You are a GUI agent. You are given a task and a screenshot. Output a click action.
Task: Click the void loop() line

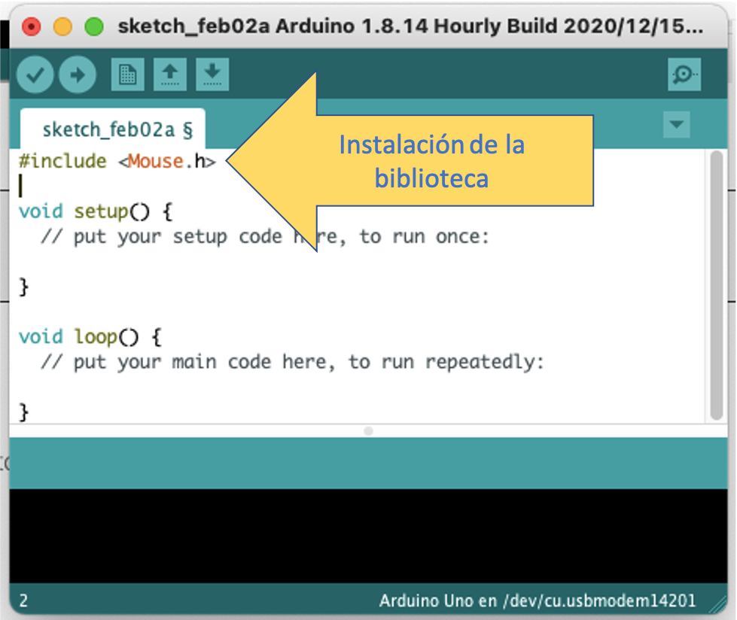(90, 337)
